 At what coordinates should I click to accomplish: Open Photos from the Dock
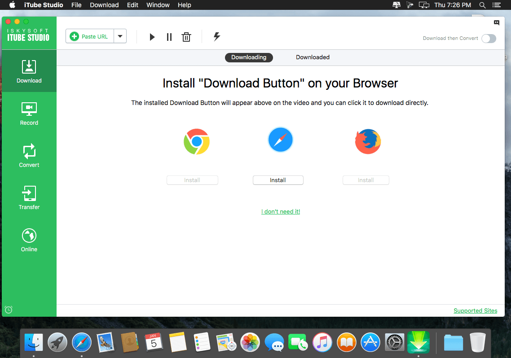coord(250,342)
